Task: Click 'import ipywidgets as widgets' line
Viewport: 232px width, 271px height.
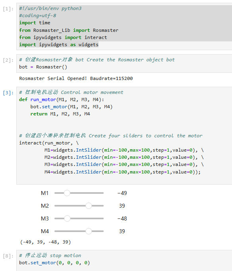Action: [59, 45]
